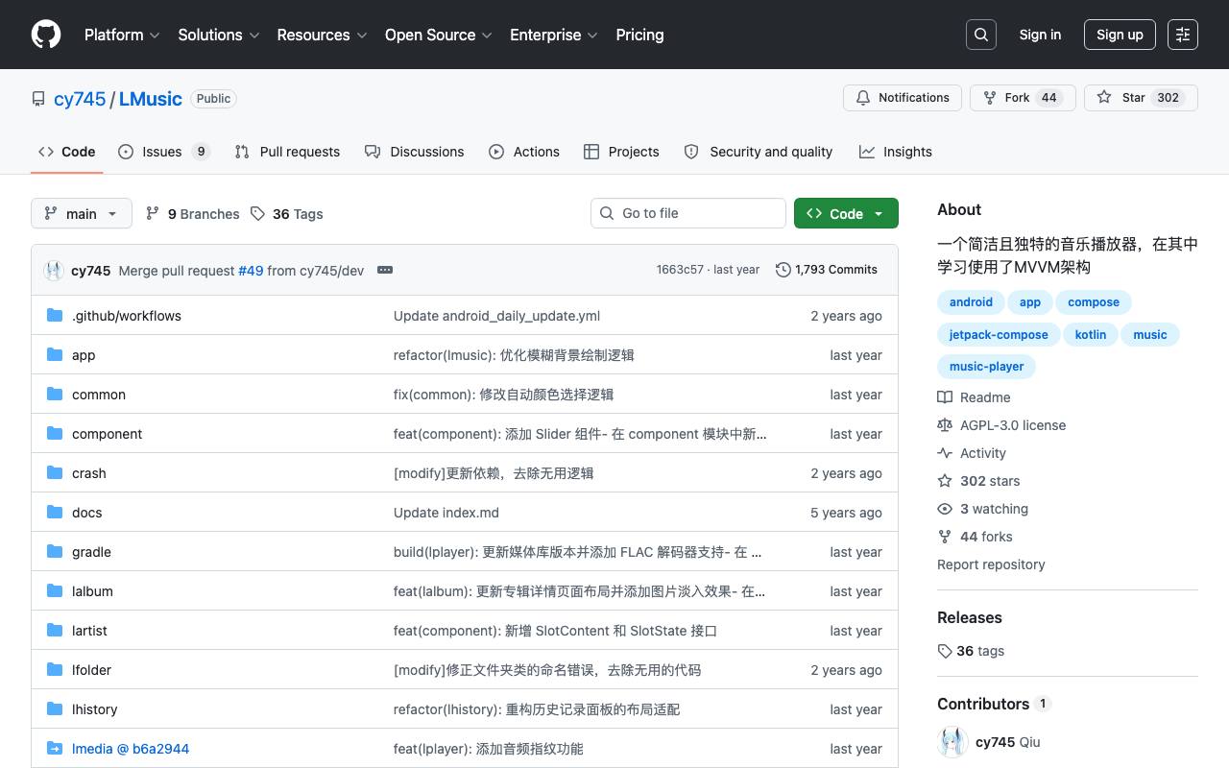The width and height of the screenshot is (1229, 768).
Task: Switch to the Pull requests tab
Action: 287,152
